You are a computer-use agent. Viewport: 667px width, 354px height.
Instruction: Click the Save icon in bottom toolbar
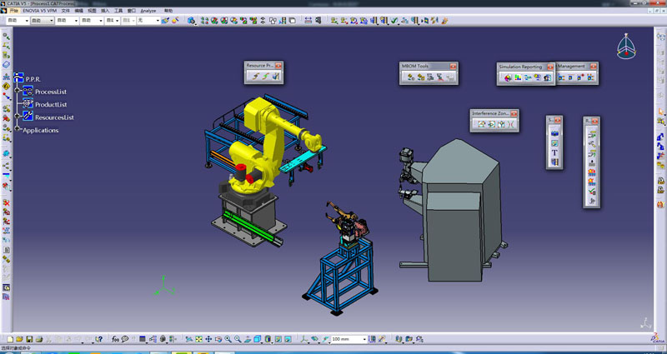pyautogui.click(x=28, y=339)
